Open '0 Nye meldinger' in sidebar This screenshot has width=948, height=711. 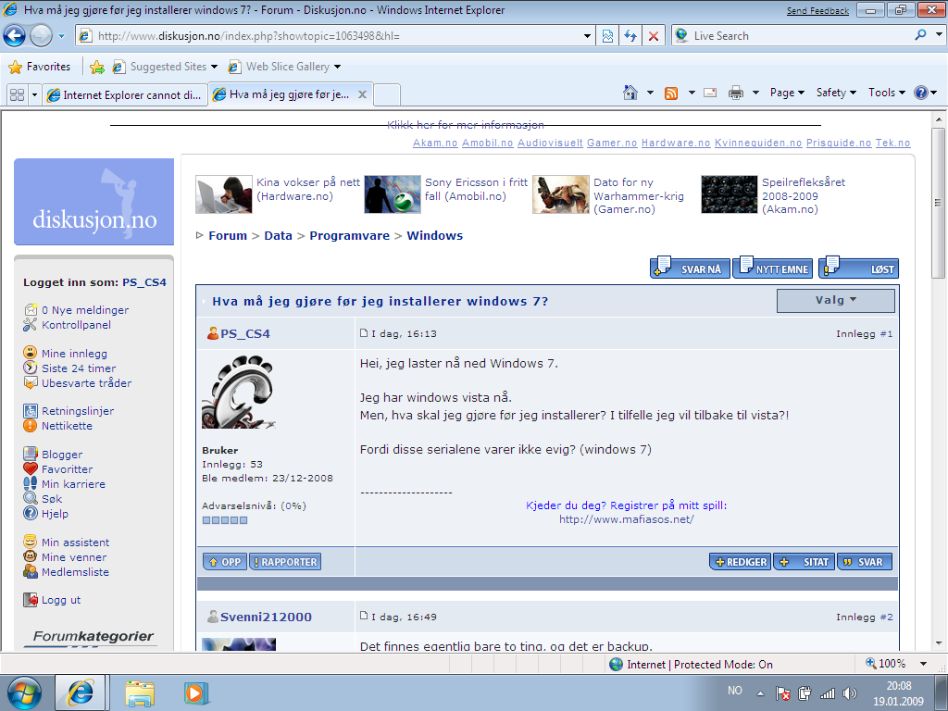[x=84, y=309]
